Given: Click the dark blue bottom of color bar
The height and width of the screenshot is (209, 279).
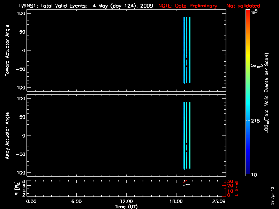Looking at the screenshot, I should 248,172.
